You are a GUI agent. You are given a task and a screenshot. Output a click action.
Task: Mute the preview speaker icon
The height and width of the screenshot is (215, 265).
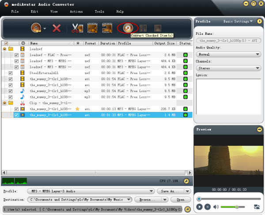pyautogui.click(x=216, y=207)
